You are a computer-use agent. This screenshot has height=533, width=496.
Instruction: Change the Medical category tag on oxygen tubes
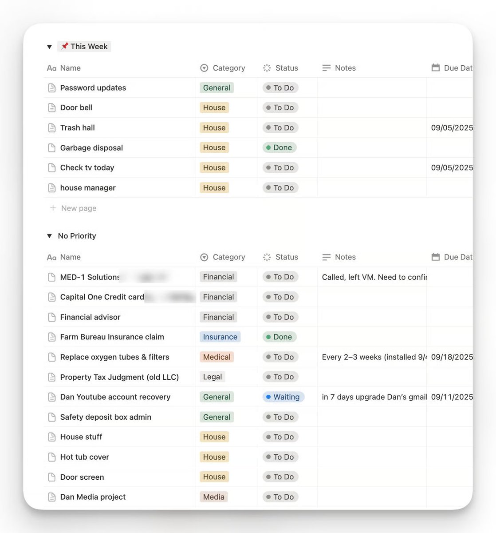217,357
